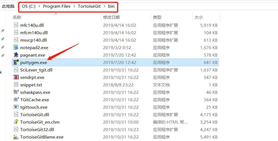This screenshot has height=141, width=278.
Task: Go to Program Files in the breadcrumb
Action: coord(57,6)
